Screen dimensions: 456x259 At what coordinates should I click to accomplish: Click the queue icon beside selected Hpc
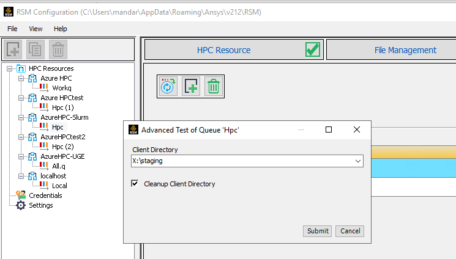(44, 127)
